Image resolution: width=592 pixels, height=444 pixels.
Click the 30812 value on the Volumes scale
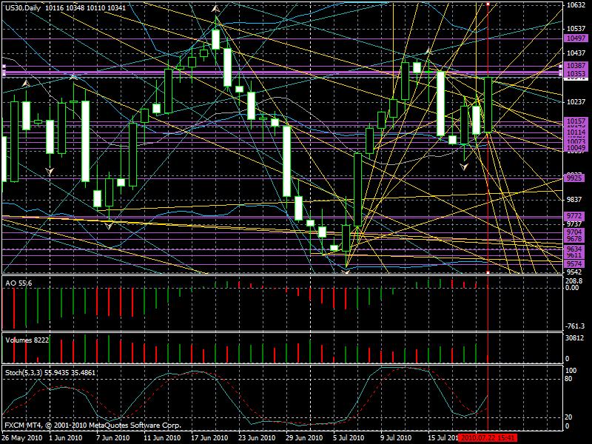coord(574,338)
